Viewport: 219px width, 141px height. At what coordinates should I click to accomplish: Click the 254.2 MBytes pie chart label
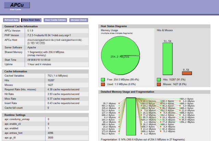pos(120,57)
